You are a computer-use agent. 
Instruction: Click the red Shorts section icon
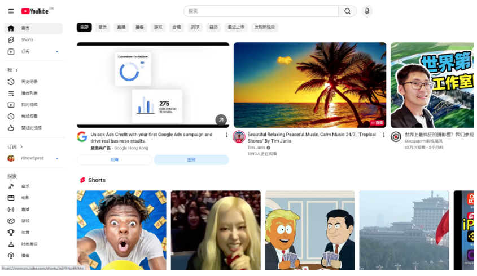pyautogui.click(x=82, y=180)
